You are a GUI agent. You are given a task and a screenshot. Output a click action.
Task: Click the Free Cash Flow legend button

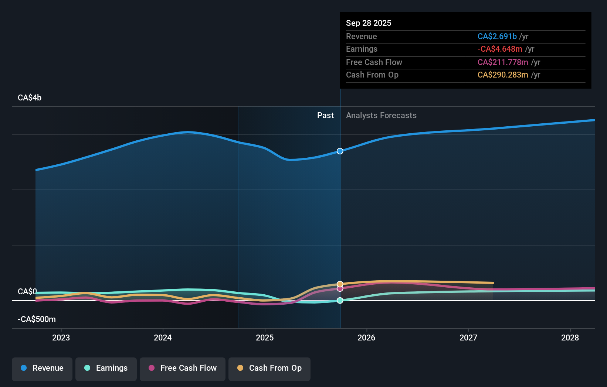point(183,368)
